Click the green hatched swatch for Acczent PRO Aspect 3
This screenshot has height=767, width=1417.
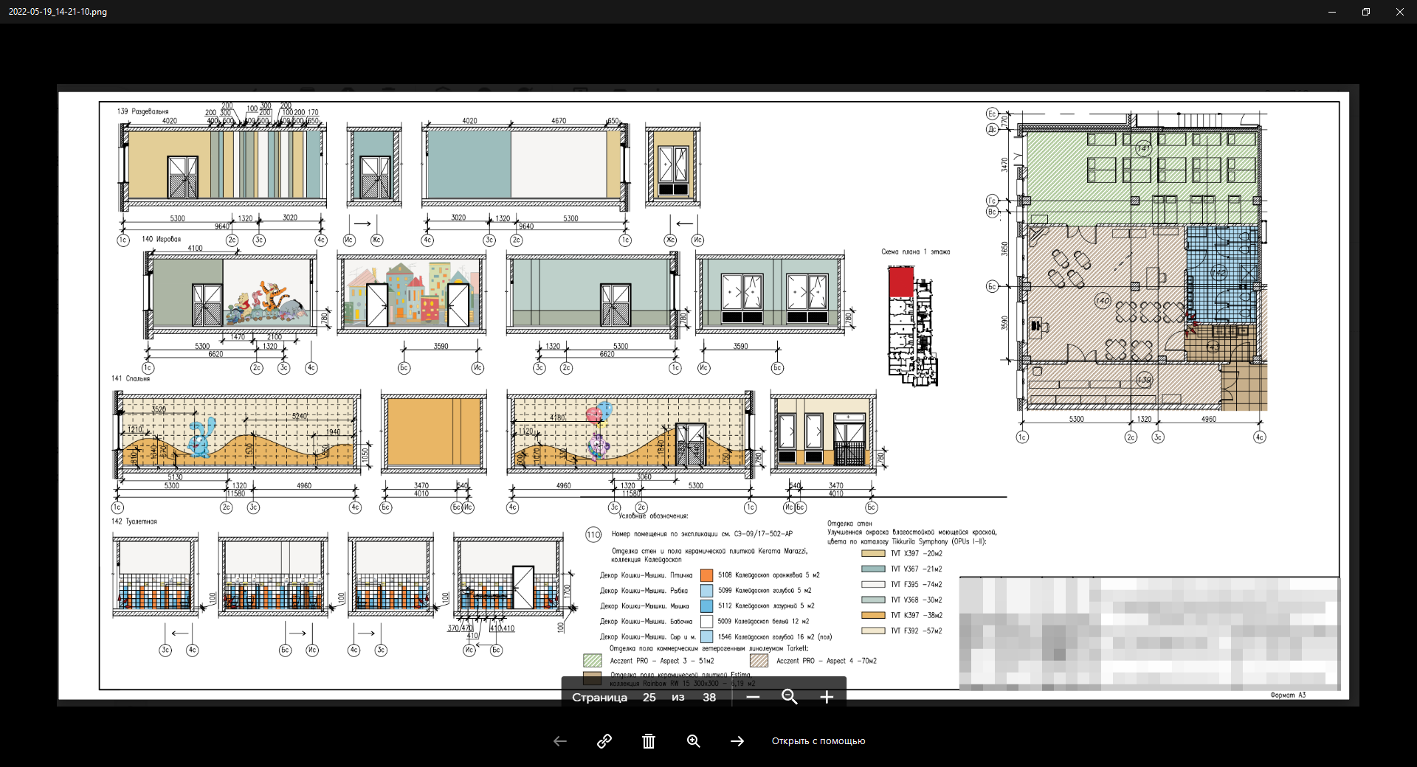tap(593, 660)
